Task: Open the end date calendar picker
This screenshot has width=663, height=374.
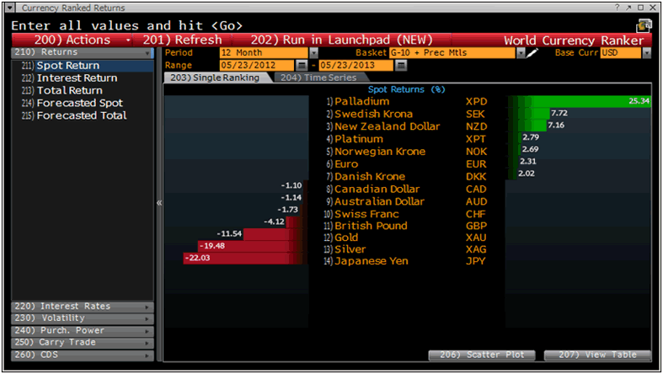Action: click(400, 65)
